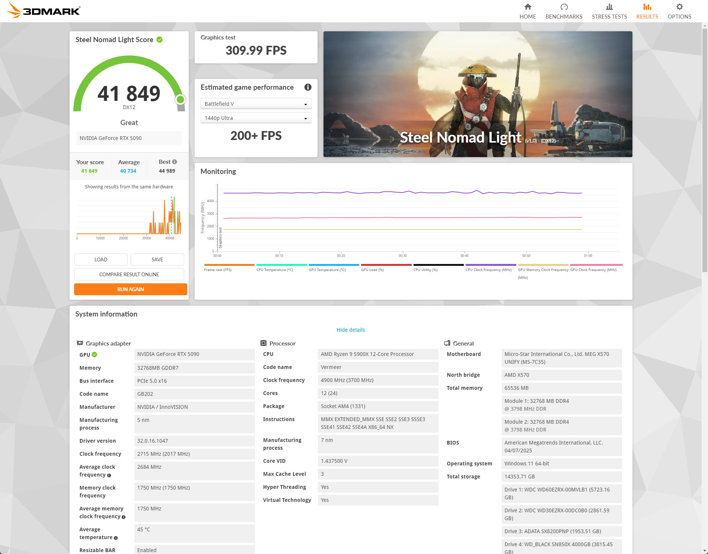
Task: Click the GPU verified green checkmark
Action: (x=94, y=354)
